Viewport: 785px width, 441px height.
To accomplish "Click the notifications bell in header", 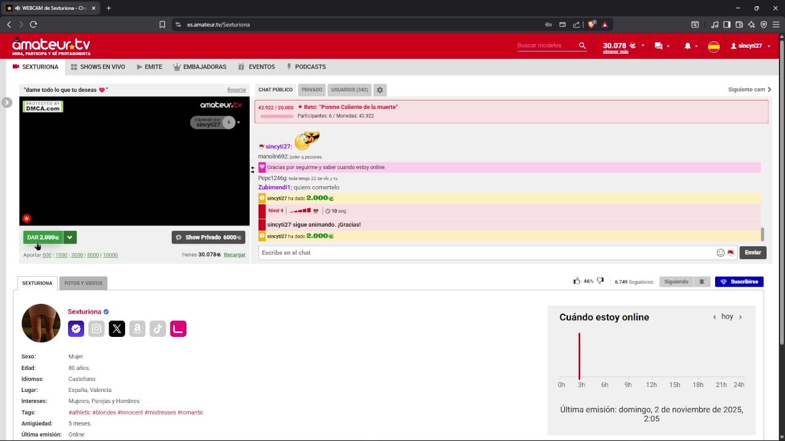I will tap(687, 46).
